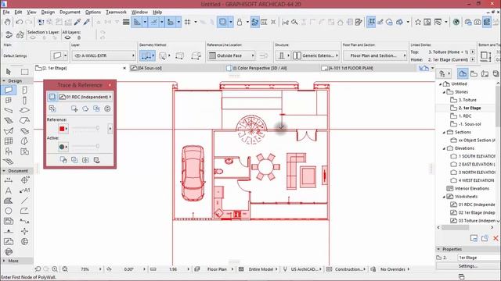
Task: Close the Trace & Reference panel
Action: pyautogui.click(x=110, y=85)
